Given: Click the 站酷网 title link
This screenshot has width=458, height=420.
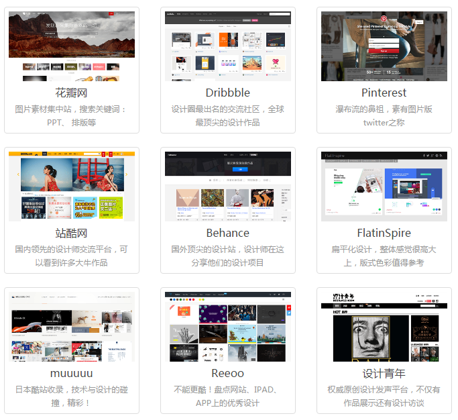Looking at the screenshot, I should [x=72, y=233].
